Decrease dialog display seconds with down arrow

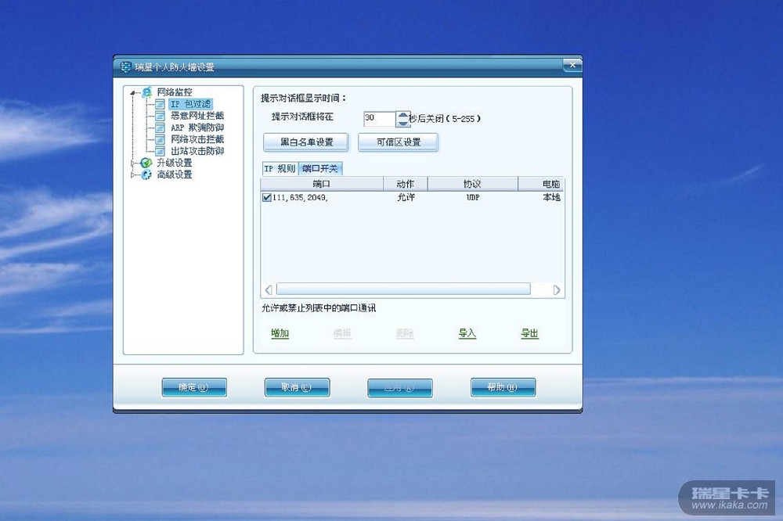point(402,122)
